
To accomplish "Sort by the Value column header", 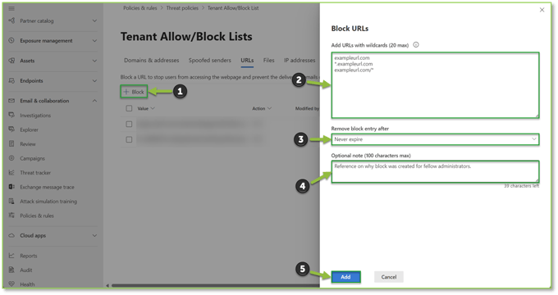I will [x=146, y=108].
